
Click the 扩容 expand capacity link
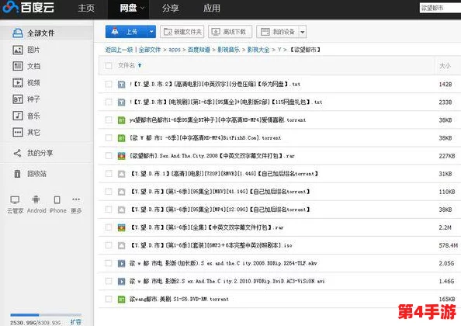click(x=76, y=322)
